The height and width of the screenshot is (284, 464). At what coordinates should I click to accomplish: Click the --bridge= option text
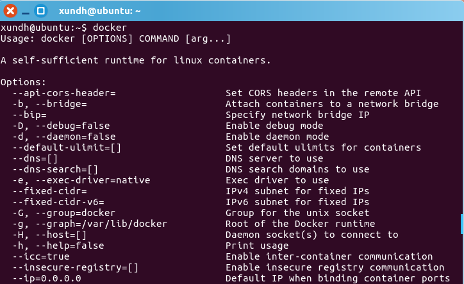[59, 104]
